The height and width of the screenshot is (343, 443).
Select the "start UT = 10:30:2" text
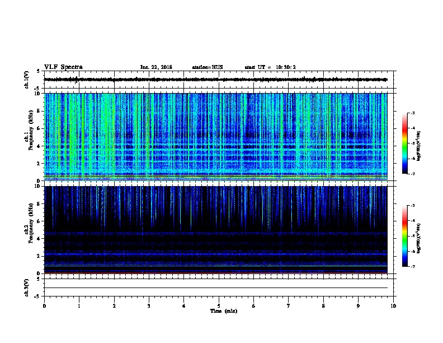pos(270,67)
